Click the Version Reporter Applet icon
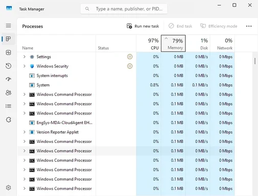258x196 pixels. coord(32,132)
